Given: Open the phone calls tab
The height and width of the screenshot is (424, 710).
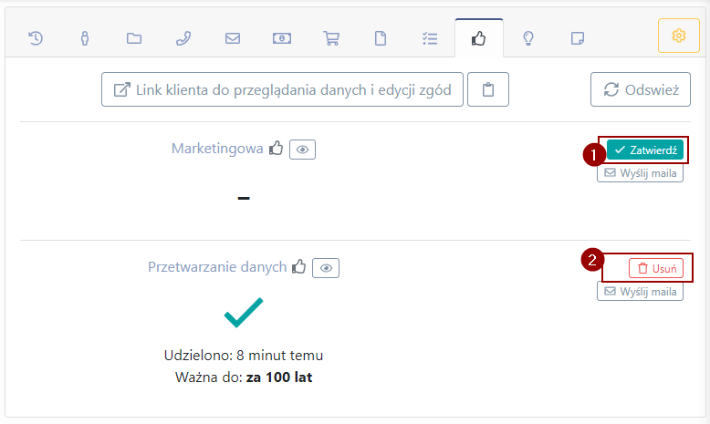Looking at the screenshot, I should coord(183,38).
